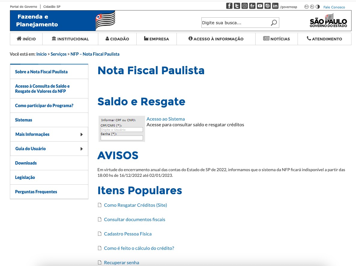Open the Flickr icon
Viewport: 356px width, 266px height.
click(x=252, y=6)
